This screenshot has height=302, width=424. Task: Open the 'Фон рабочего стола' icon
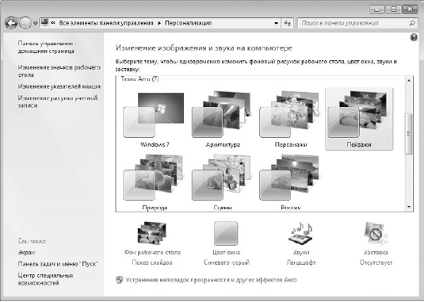point(152,233)
